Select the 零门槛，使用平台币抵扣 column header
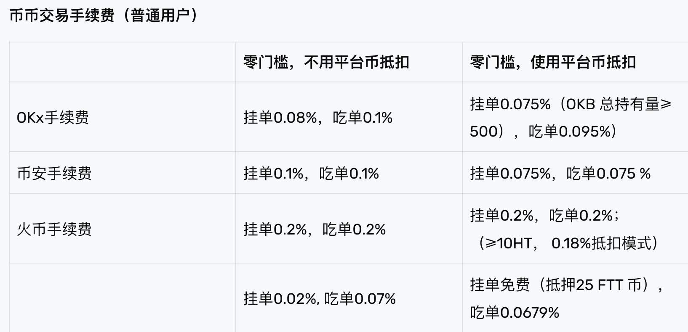The width and height of the screenshot is (688, 332). point(553,62)
